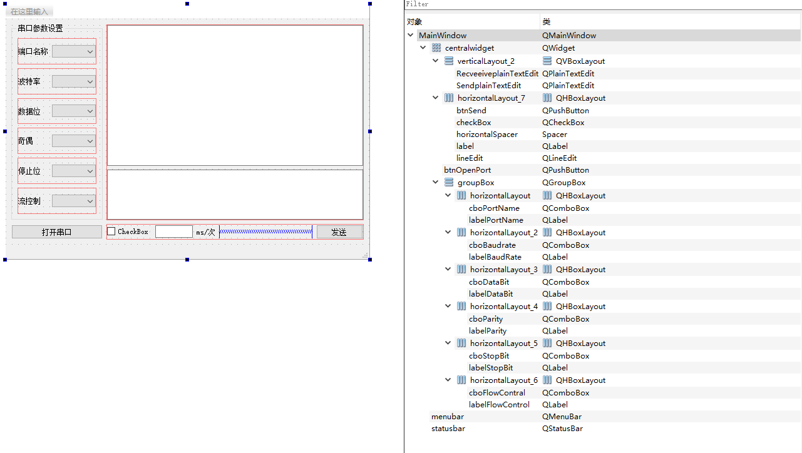Open the 奇偶 combo box
Viewport: 802px width, 453px height.
click(74, 141)
